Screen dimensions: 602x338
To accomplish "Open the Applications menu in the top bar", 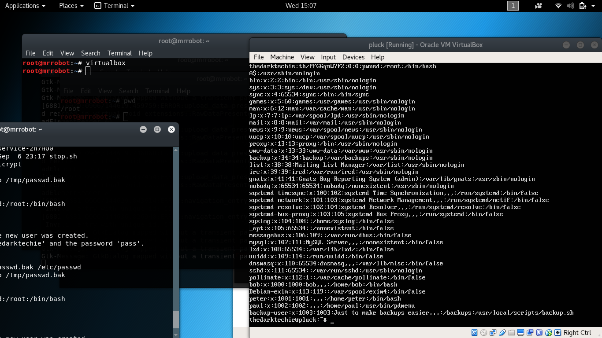I will coord(25,6).
